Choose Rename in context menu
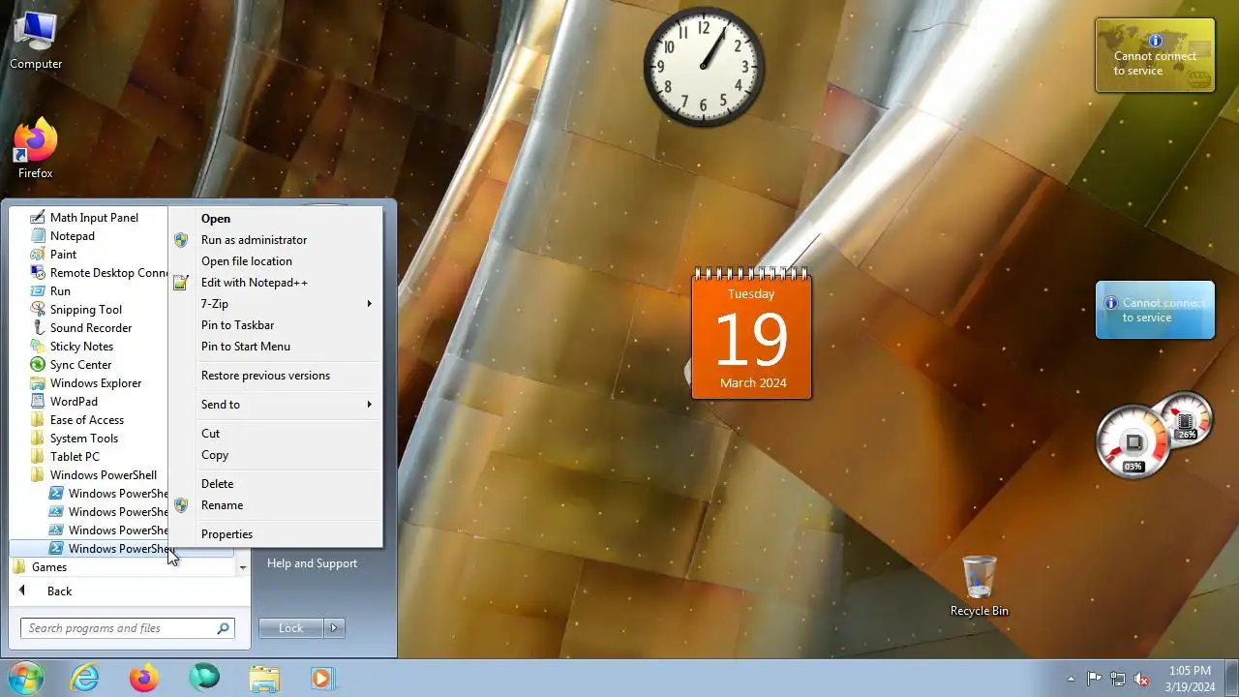Viewport: 1239px width, 697px height. 277,505
